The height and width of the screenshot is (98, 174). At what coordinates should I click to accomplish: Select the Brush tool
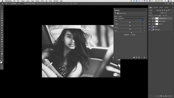[2, 28]
